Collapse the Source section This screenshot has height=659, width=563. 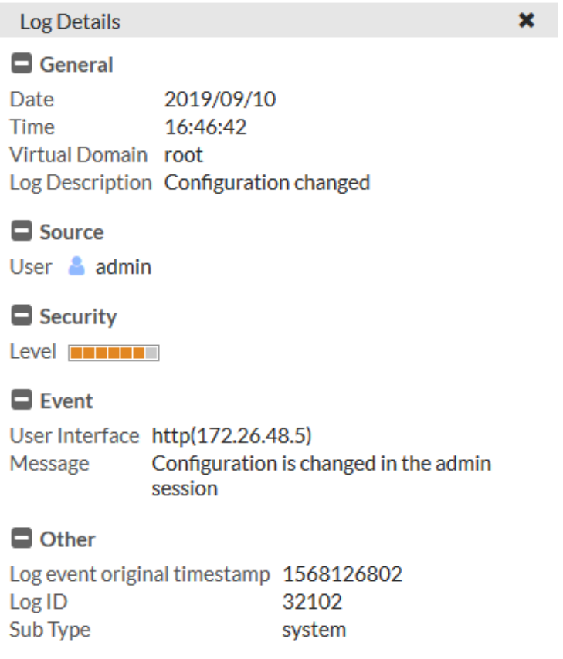pyautogui.click(x=22, y=232)
